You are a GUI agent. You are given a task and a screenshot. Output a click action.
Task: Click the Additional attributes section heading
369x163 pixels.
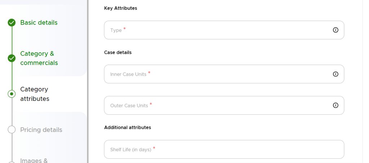(x=128, y=127)
